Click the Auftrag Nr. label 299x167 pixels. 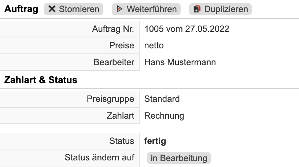(x=113, y=29)
